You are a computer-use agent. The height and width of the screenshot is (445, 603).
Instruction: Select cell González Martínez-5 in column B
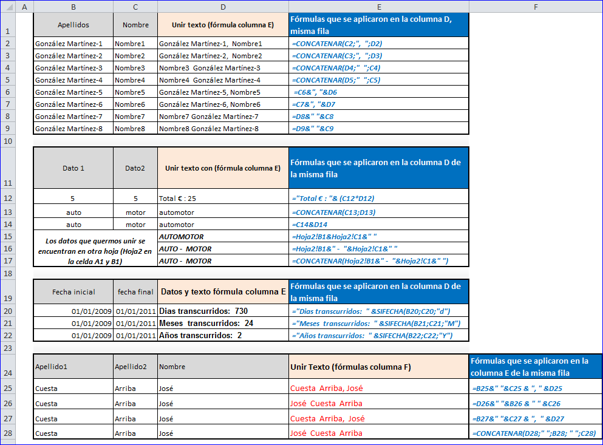[x=73, y=92]
